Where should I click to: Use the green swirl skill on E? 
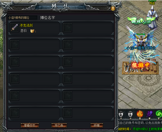point(159,114)
